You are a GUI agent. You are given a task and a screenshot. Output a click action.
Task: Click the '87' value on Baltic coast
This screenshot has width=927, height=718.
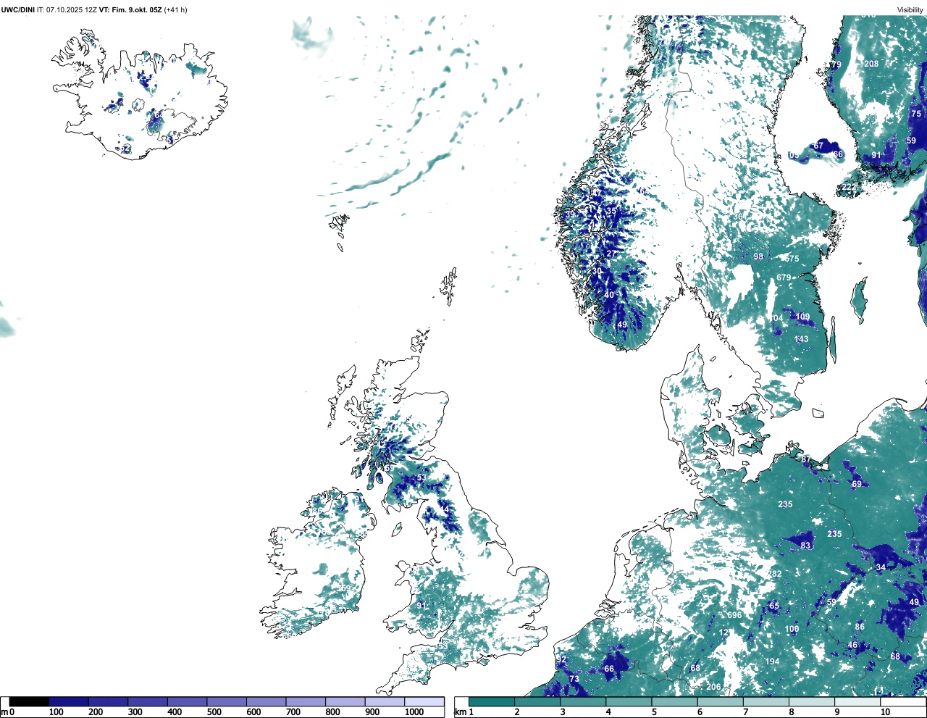(805, 459)
